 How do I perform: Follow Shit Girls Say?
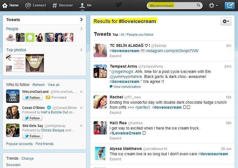pyautogui.click(x=32, y=136)
